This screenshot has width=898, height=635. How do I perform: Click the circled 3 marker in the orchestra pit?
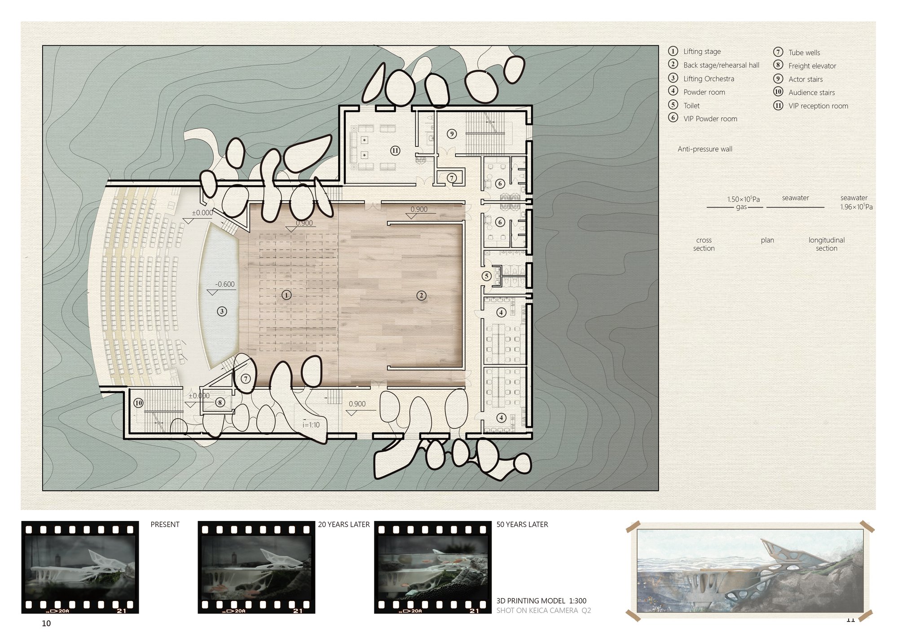pyautogui.click(x=221, y=311)
